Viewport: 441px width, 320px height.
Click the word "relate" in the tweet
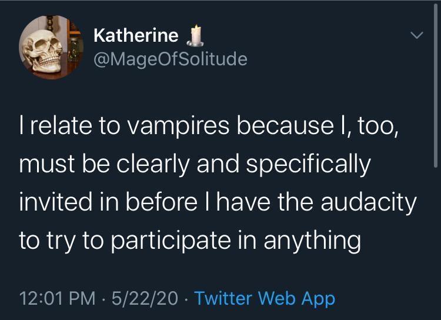[56, 126]
